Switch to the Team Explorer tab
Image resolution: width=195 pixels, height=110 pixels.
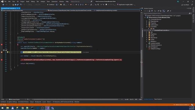coord(158,99)
